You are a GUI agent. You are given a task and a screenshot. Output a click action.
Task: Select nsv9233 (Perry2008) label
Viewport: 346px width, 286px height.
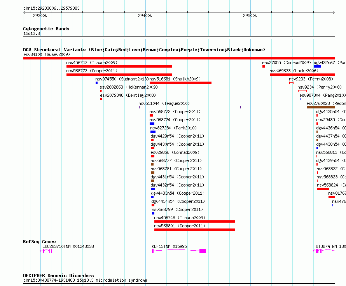(311, 79)
